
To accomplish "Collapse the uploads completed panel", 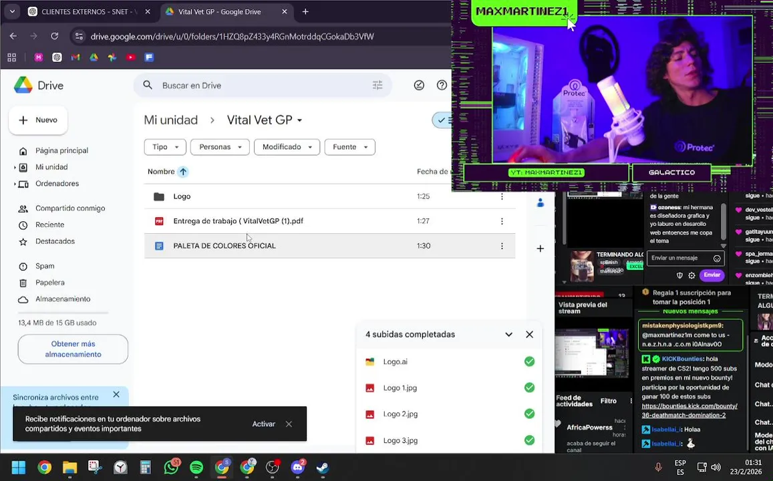I will [508, 334].
